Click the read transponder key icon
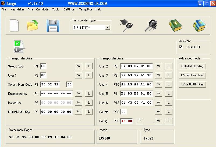216x147 pixels. [x=19, y=47]
